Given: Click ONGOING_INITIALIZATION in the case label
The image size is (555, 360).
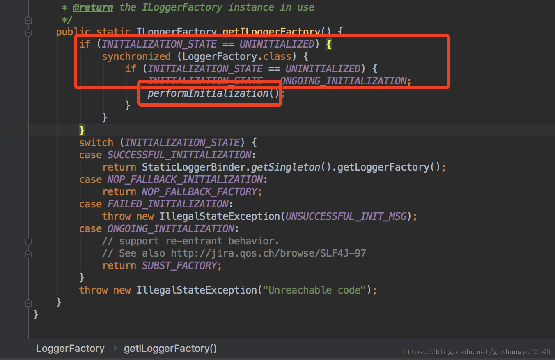Looking at the screenshot, I should (171, 229).
